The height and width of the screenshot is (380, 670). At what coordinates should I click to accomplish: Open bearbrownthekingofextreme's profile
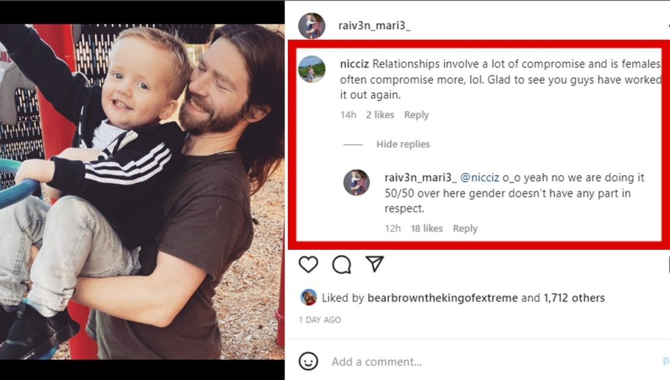pos(443,298)
